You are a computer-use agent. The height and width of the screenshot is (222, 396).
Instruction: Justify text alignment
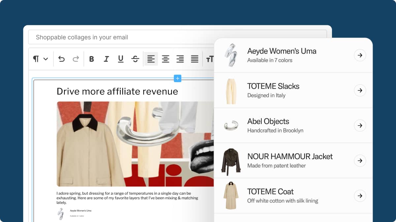click(195, 59)
